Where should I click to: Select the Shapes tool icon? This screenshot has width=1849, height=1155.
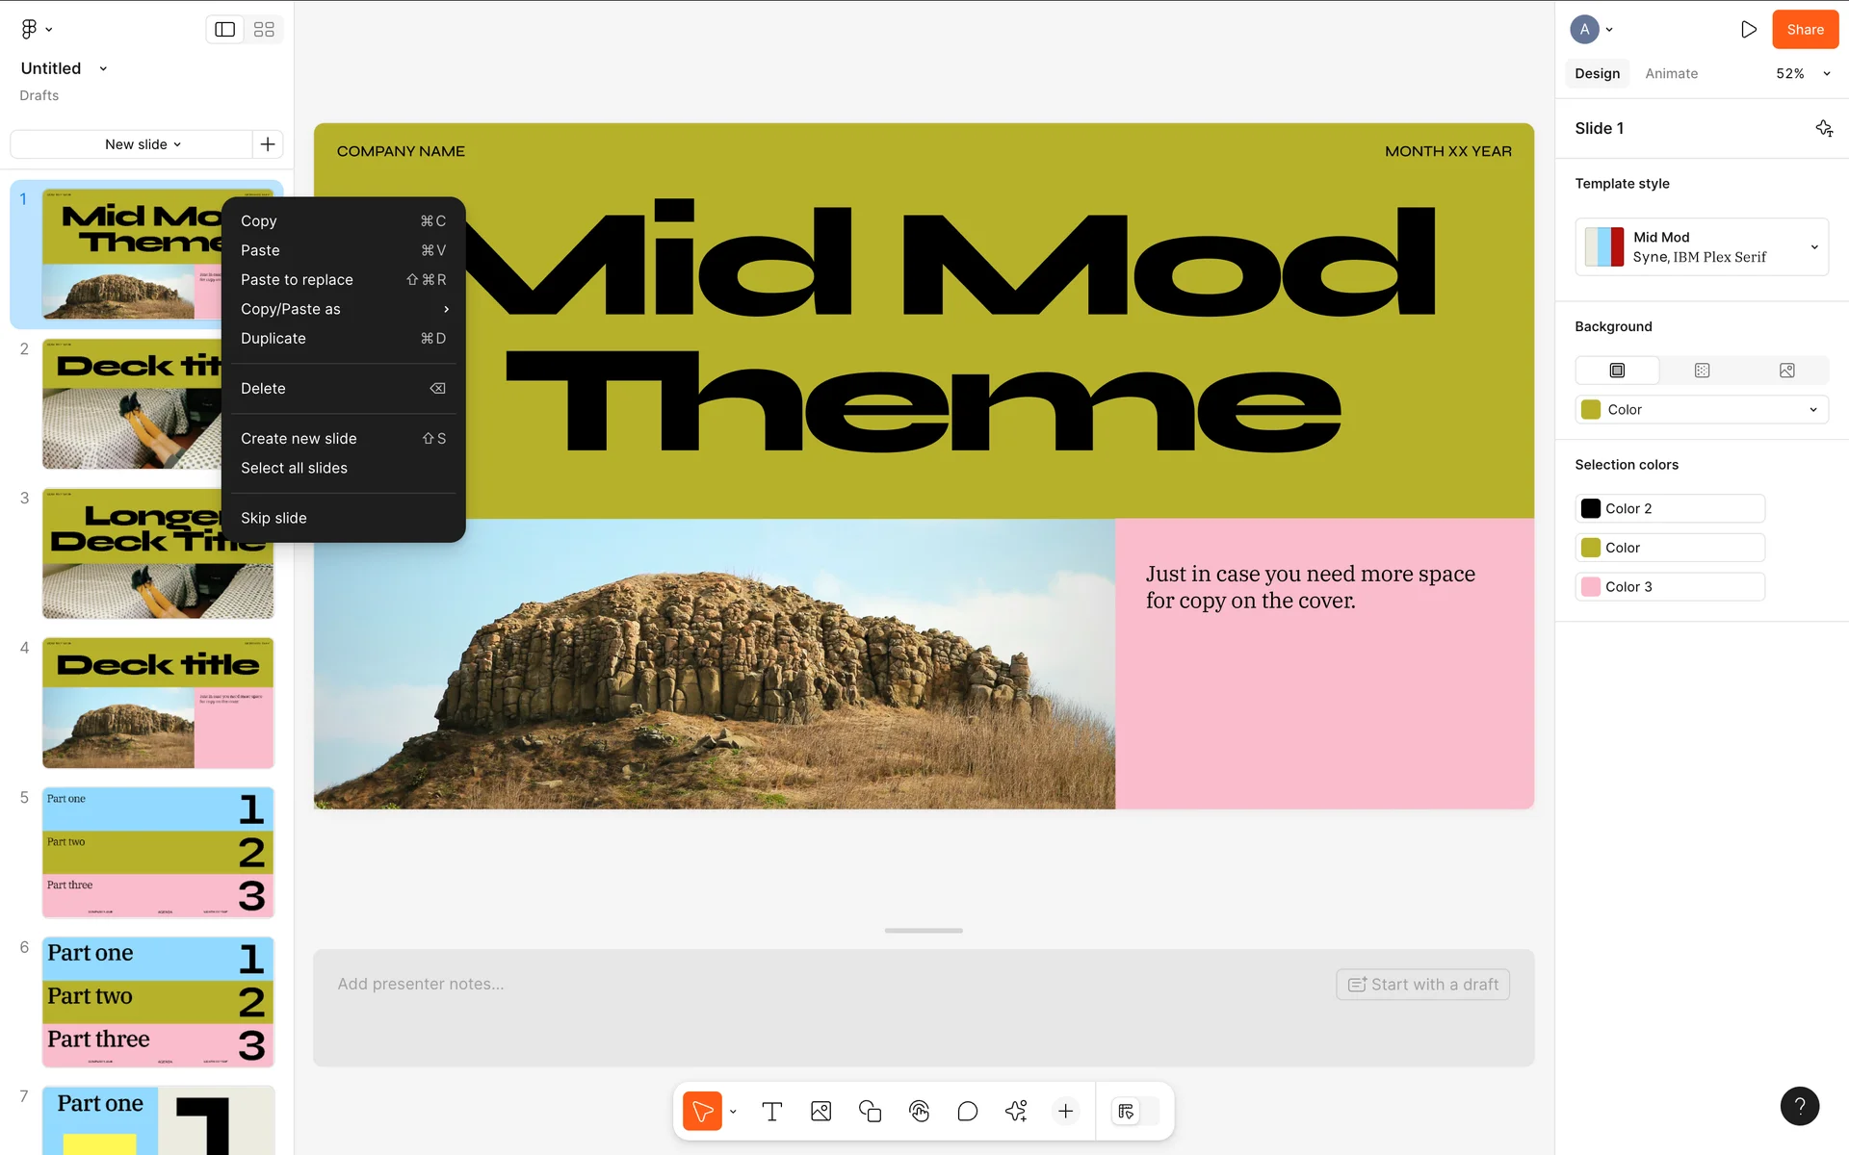(870, 1112)
